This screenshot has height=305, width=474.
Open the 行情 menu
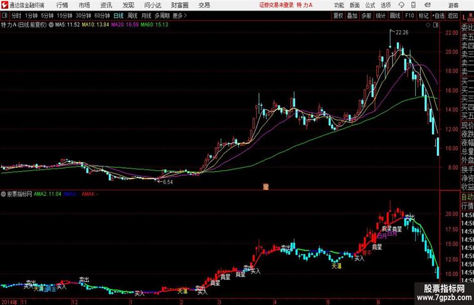[x=62, y=5]
